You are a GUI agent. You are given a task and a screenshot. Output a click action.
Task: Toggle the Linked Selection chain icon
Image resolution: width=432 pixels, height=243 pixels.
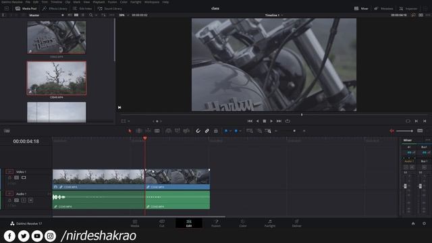[207, 131]
